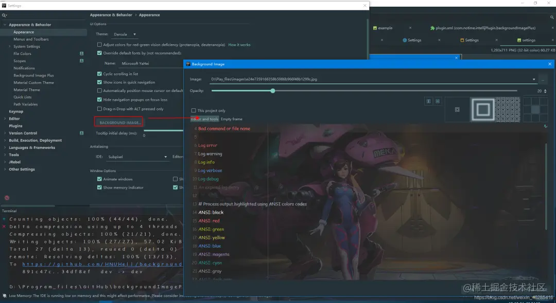Select Menus and Toolbars settings page
556x303 pixels.
[31, 39]
